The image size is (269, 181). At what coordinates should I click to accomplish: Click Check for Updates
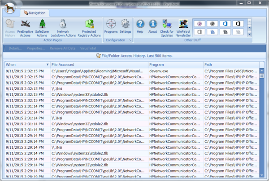[167, 27]
